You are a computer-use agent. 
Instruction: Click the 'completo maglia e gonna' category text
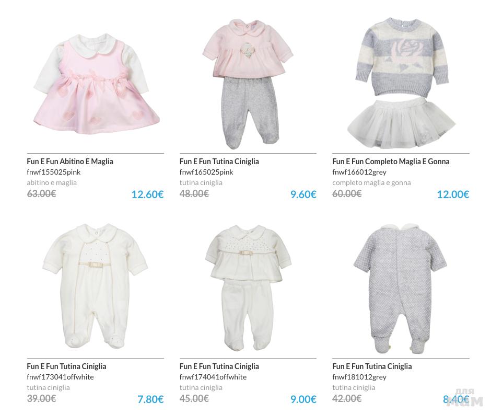pyautogui.click(x=371, y=182)
